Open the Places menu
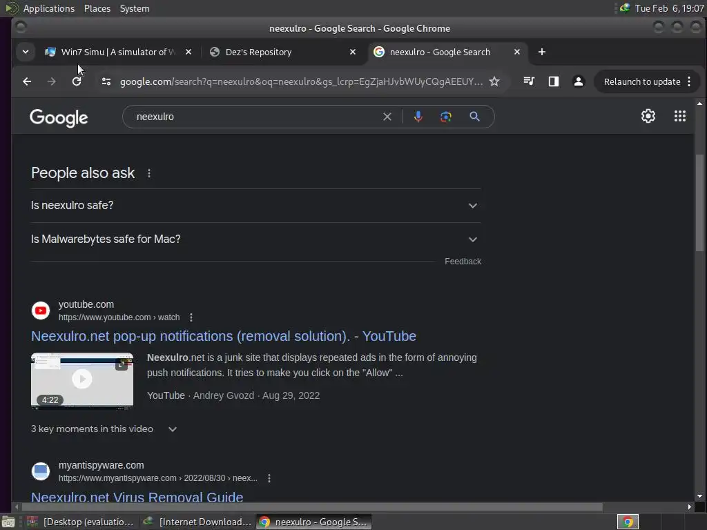Image resolution: width=707 pixels, height=530 pixels. [x=97, y=8]
